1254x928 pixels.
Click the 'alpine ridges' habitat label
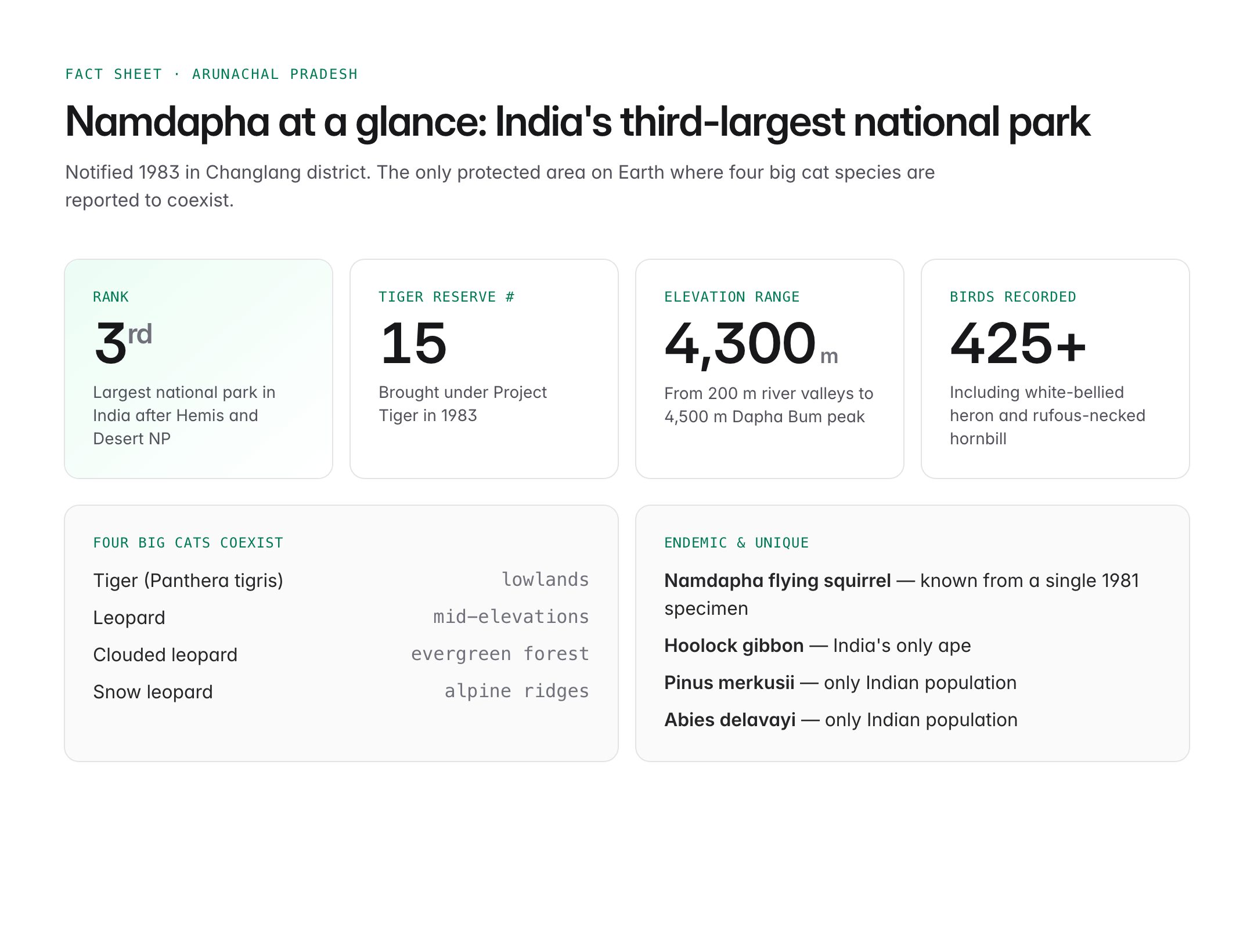[517, 691]
